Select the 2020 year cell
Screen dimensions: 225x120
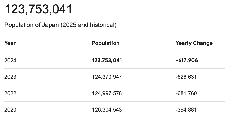point(10,110)
